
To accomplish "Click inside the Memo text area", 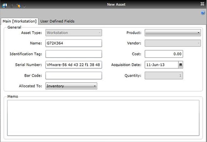I will pyautogui.click(x=103, y=118).
